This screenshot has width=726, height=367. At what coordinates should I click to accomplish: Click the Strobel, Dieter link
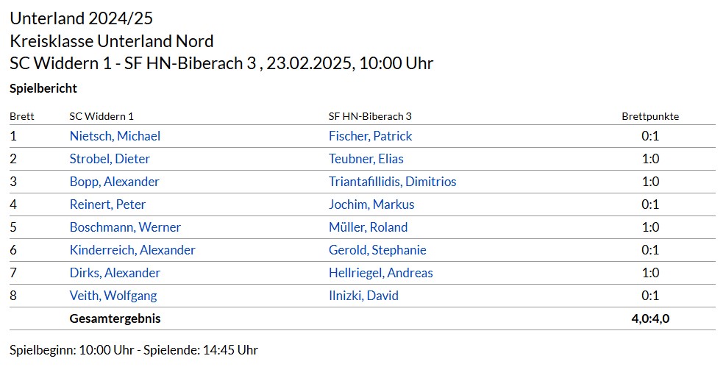(x=110, y=159)
